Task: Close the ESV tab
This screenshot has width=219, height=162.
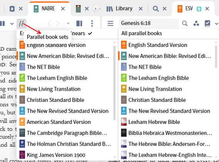Action: tap(207, 9)
